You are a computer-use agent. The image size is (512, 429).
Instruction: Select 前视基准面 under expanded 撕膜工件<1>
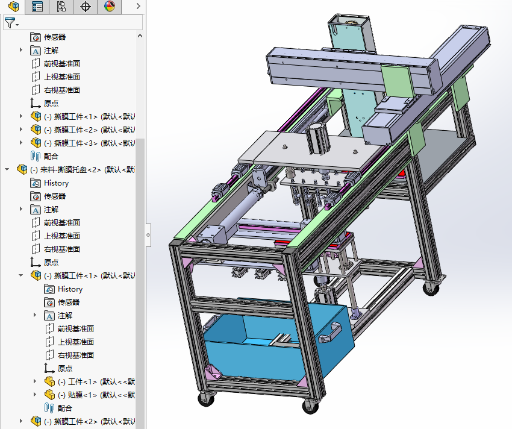point(69,329)
